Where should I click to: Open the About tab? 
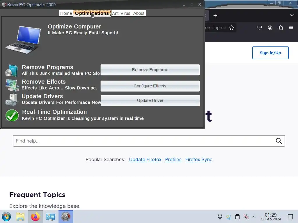point(139,13)
